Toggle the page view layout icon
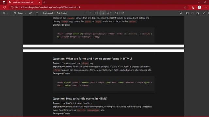The width and height of the screenshot is (209, 117). (37, 13)
